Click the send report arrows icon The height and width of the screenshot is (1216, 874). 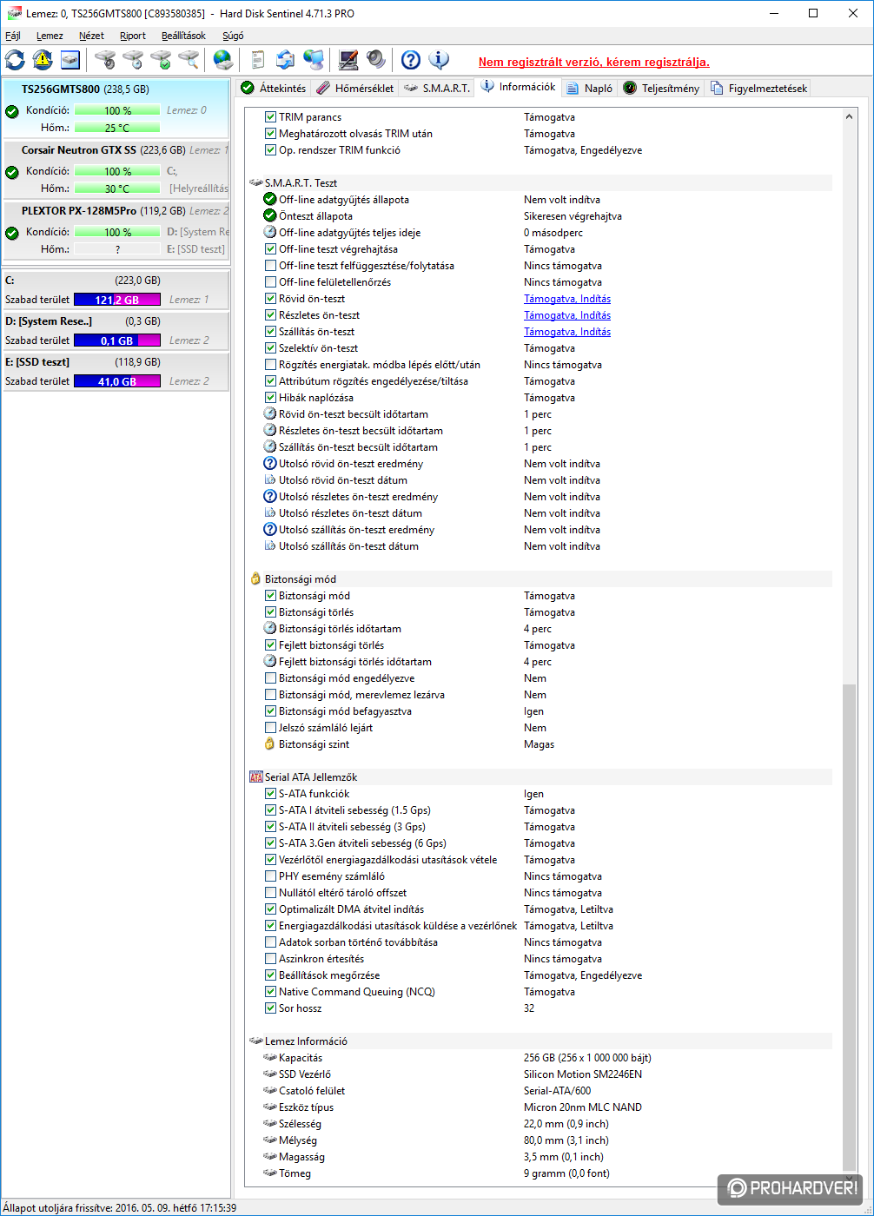pos(285,60)
